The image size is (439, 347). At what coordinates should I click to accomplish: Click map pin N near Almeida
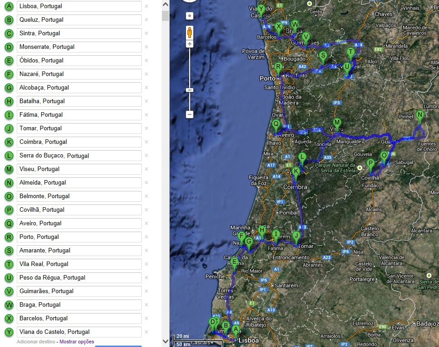click(x=420, y=116)
